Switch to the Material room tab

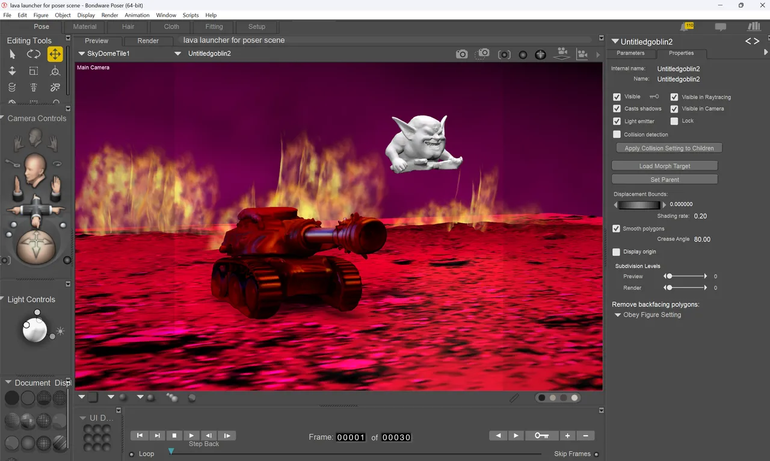[x=85, y=26]
